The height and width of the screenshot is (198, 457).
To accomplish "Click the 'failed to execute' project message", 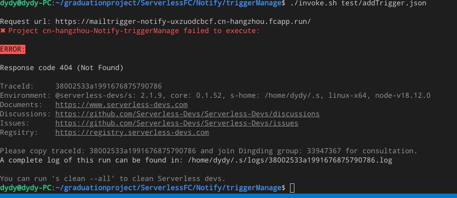I will point(134,31).
